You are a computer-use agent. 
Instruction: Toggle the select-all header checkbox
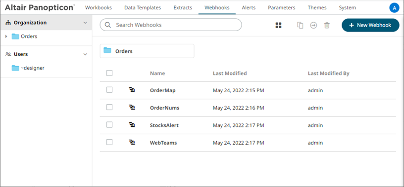point(109,73)
